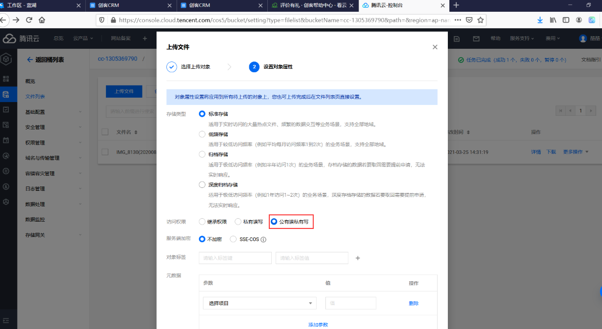
Task: Choose 私有读写 access permission
Action: click(238, 222)
